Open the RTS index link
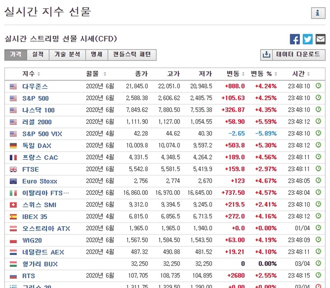Image resolution: width=330 pixels, height=288 pixels. 28,276
